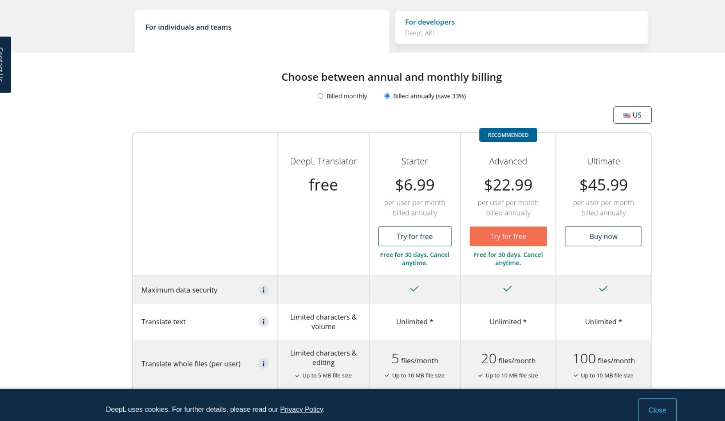This screenshot has height=421, width=725.
Task: Click Try for free under Starter
Action: (x=415, y=236)
